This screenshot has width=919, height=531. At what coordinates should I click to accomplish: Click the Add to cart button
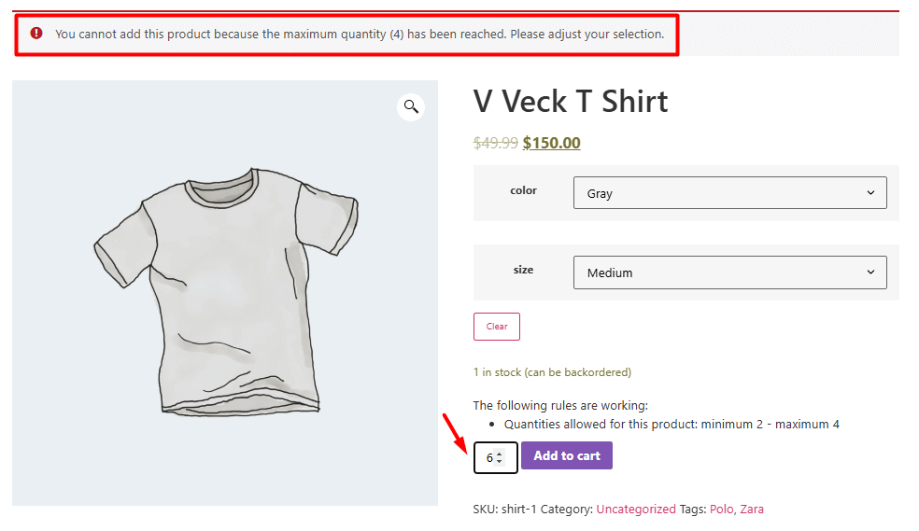[x=567, y=455]
